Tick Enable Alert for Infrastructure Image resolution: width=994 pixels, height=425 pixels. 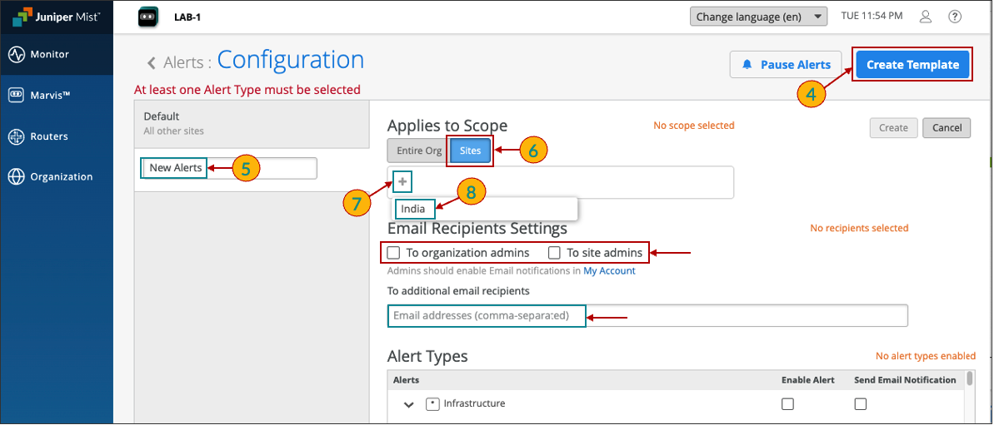787,404
